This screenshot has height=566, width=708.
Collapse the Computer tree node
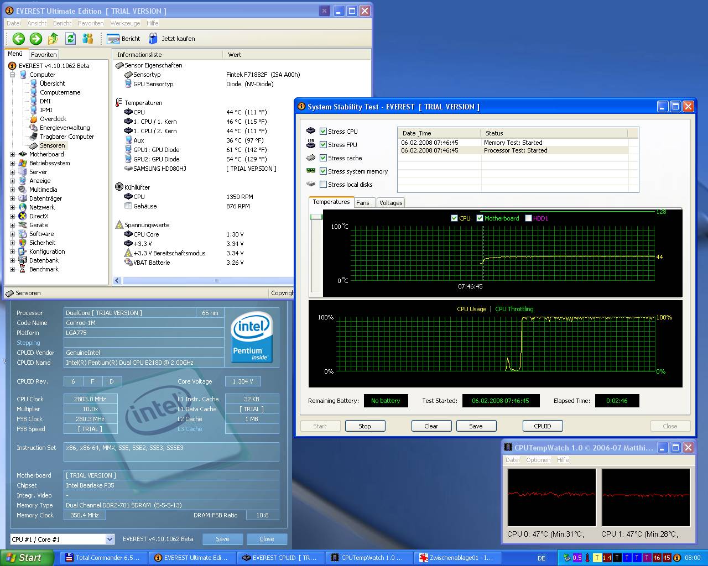tap(13, 75)
